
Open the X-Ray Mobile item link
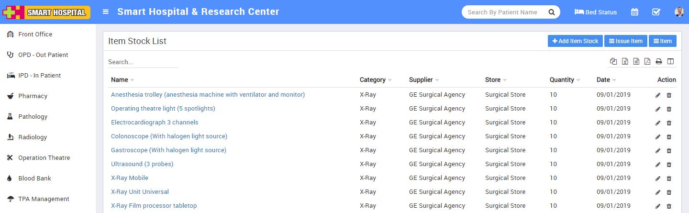pos(130,178)
